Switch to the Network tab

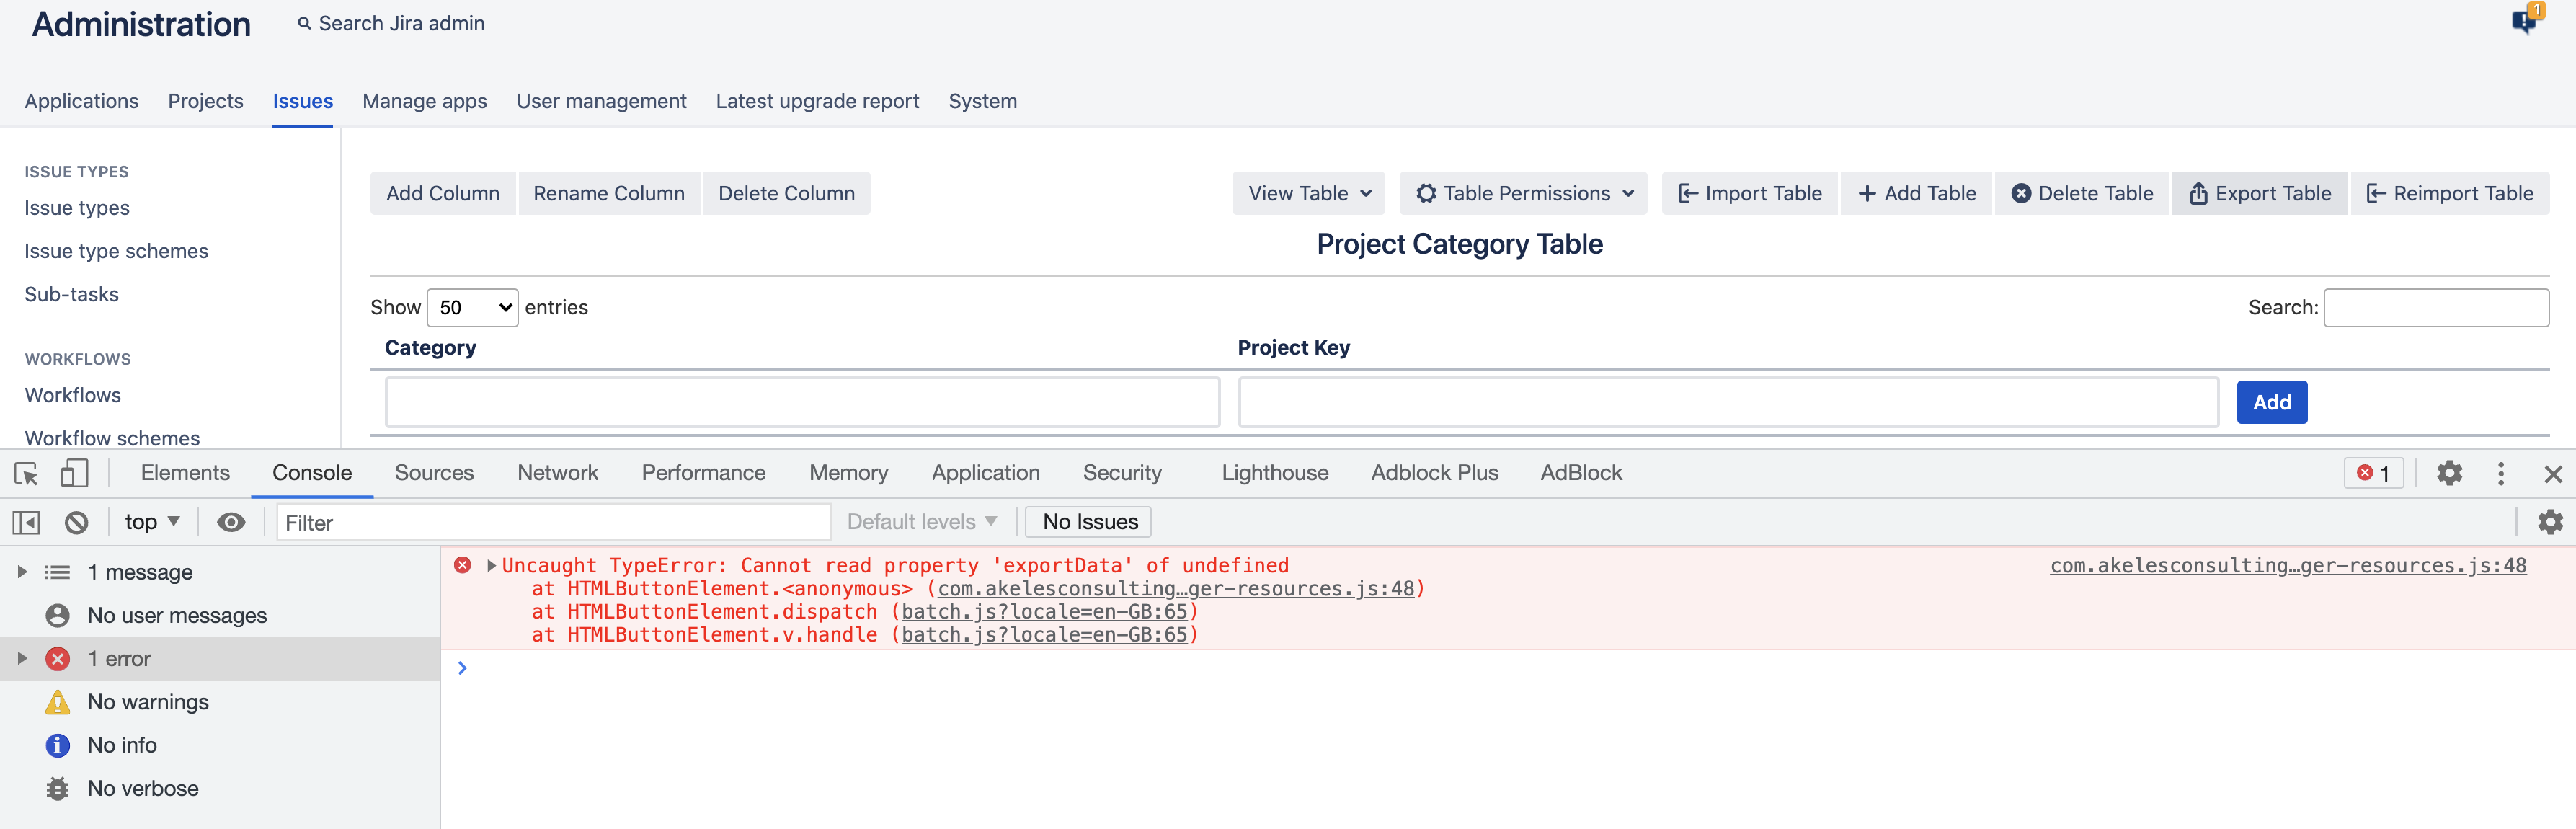click(x=557, y=473)
